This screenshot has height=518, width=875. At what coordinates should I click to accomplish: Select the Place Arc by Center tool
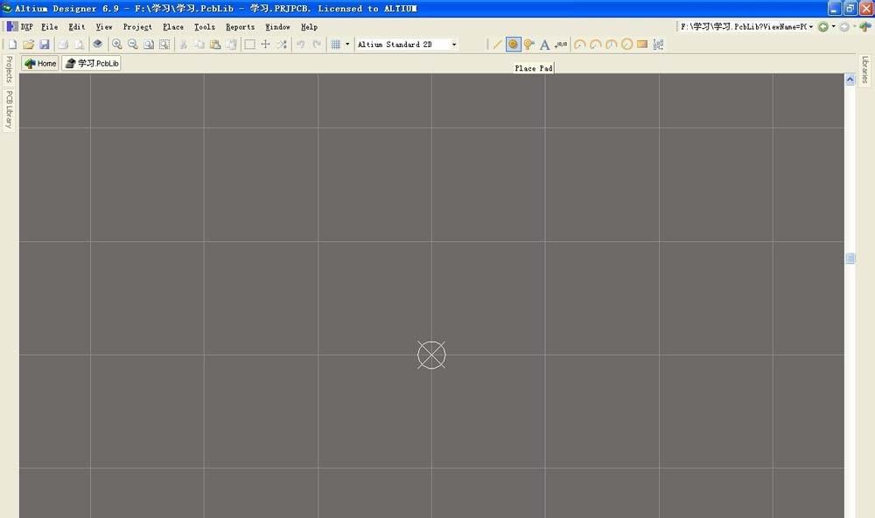pyautogui.click(x=578, y=44)
